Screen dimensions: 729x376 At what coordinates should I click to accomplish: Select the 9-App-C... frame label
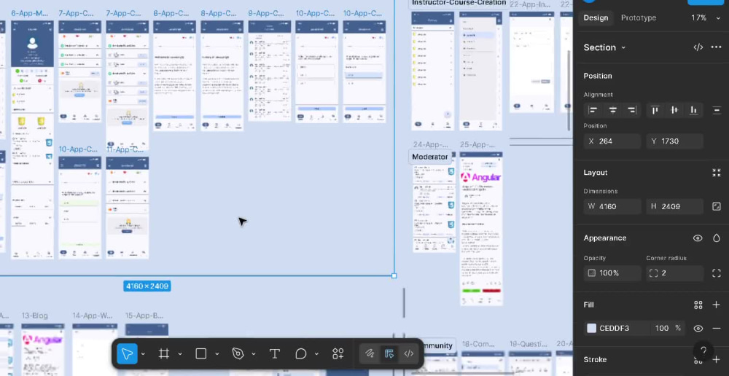tap(266, 13)
